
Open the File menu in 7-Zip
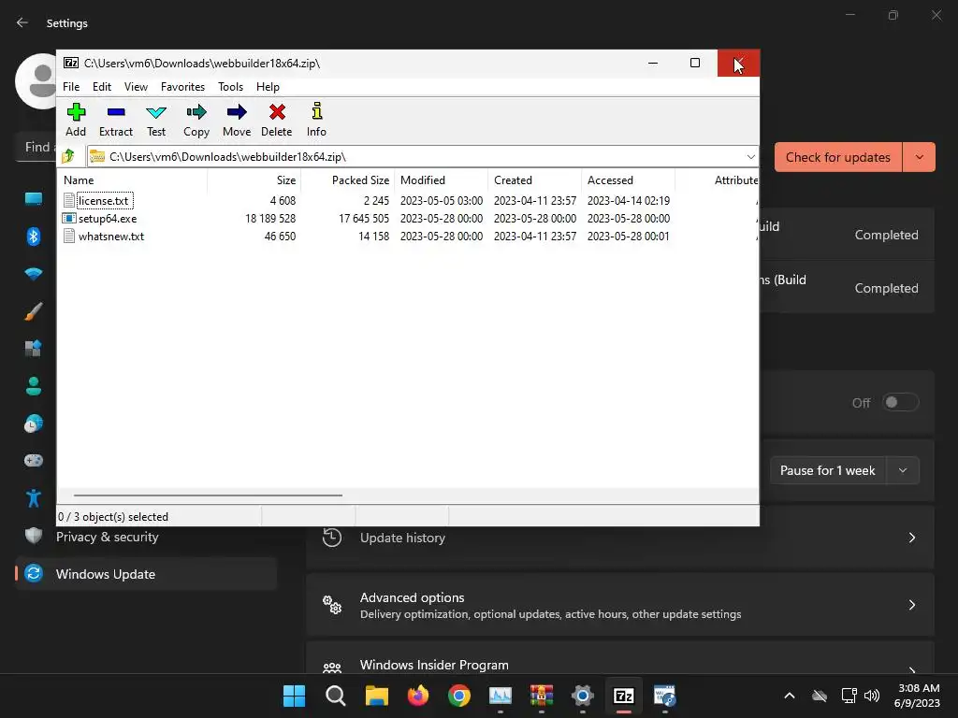click(71, 87)
